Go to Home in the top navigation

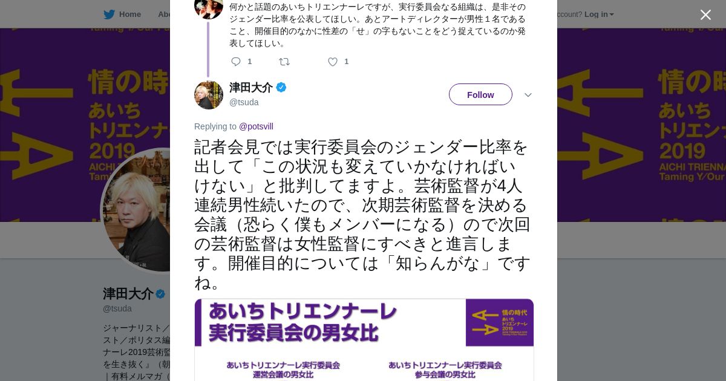click(129, 14)
